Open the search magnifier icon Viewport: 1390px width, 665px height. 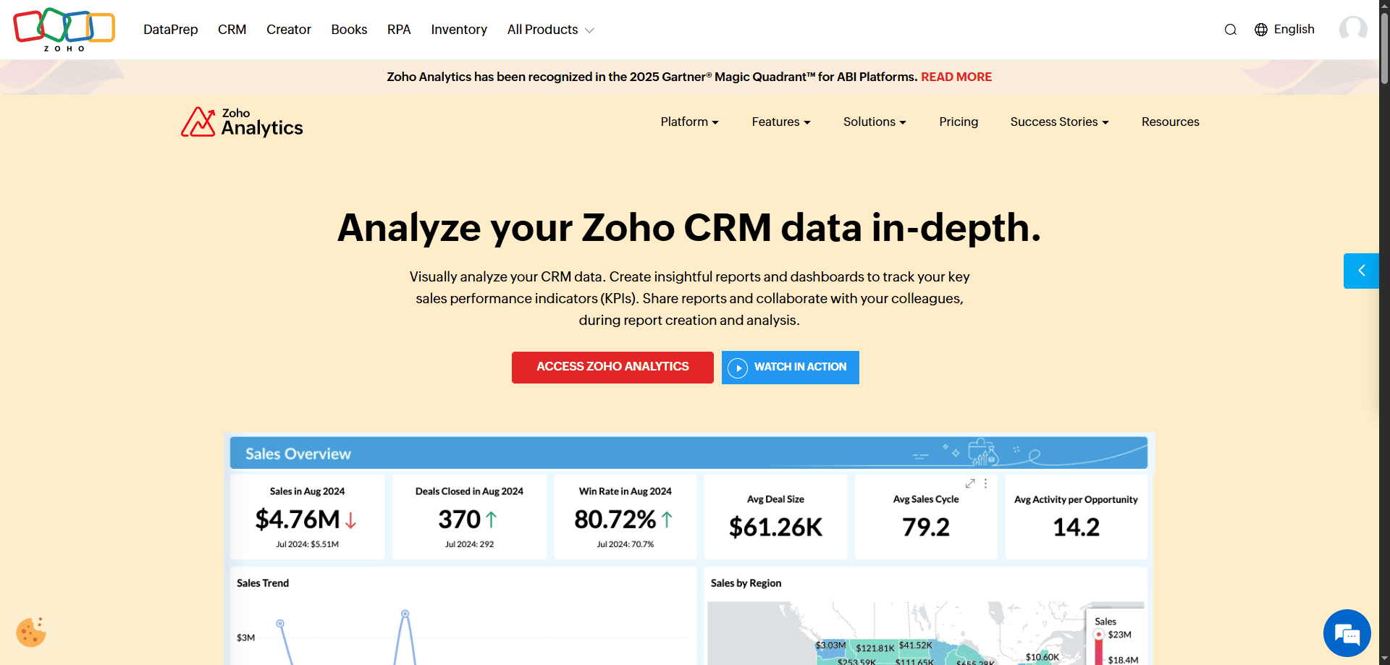[1230, 30]
